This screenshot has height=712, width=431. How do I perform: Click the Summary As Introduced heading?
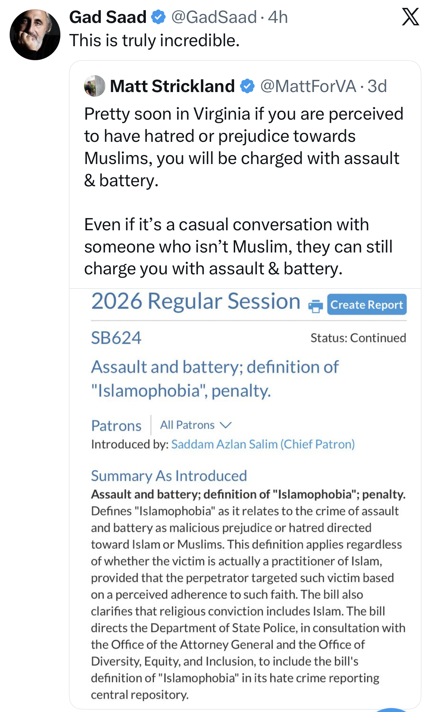pyautogui.click(x=169, y=476)
